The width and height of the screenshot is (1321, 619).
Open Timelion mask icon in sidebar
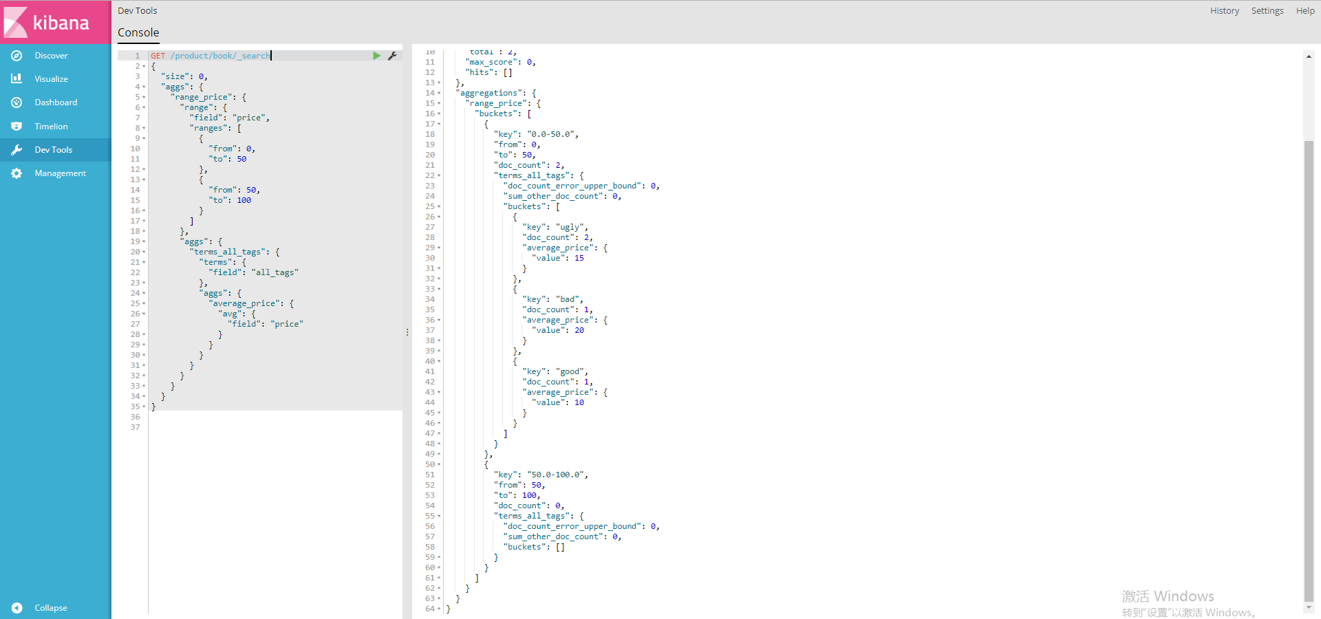click(x=17, y=127)
